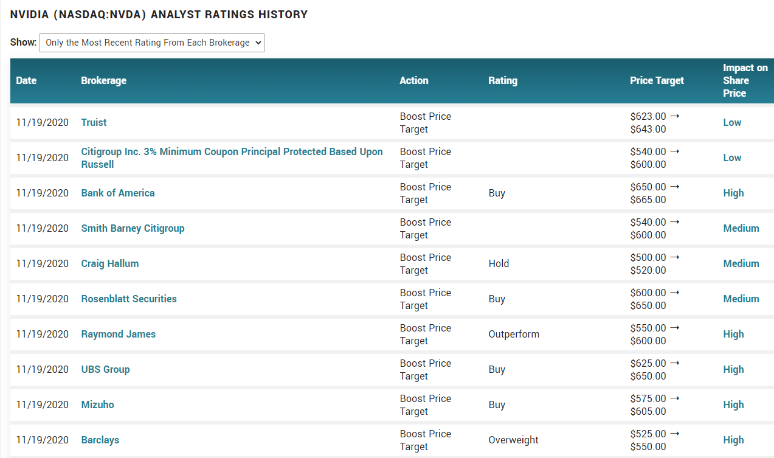Viewport: 774px width, 458px height.
Task: Click the Brokerage column header
Action: point(104,80)
